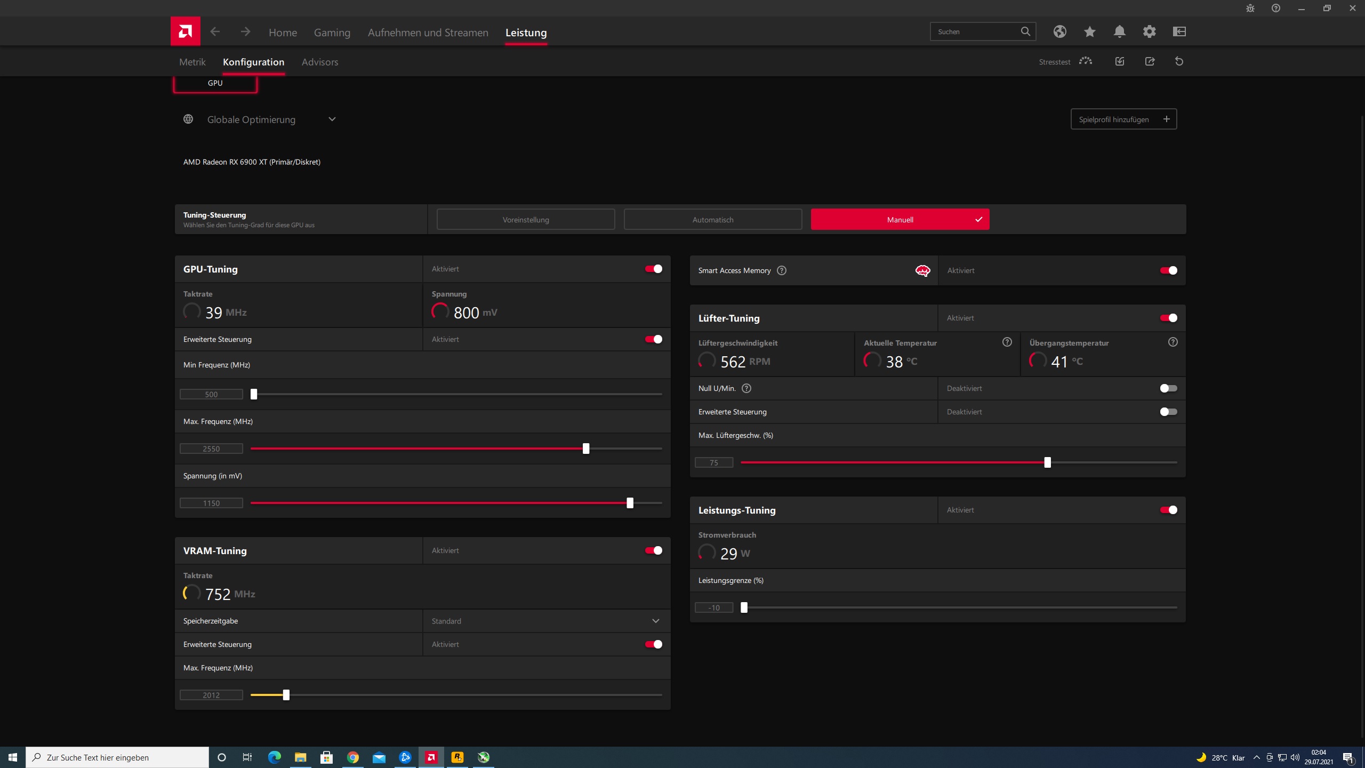The image size is (1365, 768).
Task: Open favorites star icon
Action: pos(1089,31)
